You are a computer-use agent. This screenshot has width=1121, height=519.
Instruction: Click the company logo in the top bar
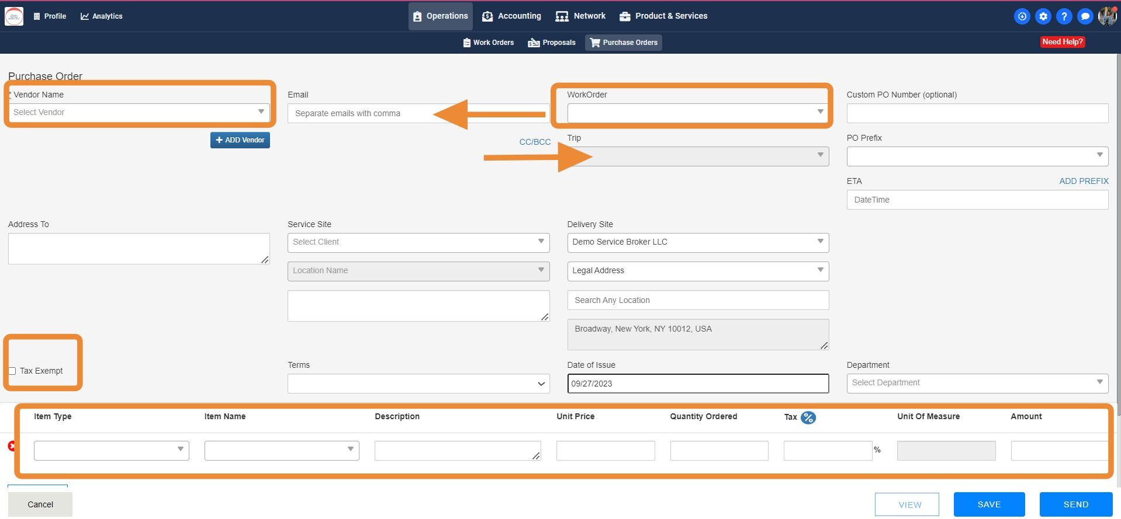pos(14,16)
